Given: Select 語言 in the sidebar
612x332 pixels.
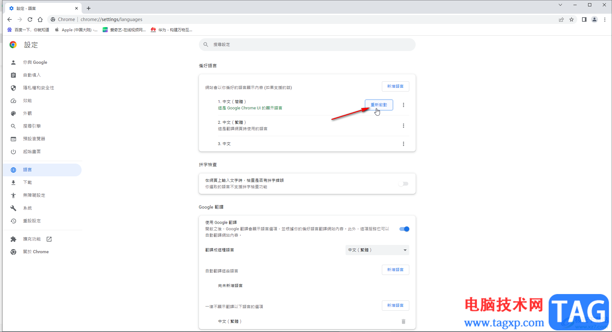Looking at the screenshot, I should click(42, 170).
